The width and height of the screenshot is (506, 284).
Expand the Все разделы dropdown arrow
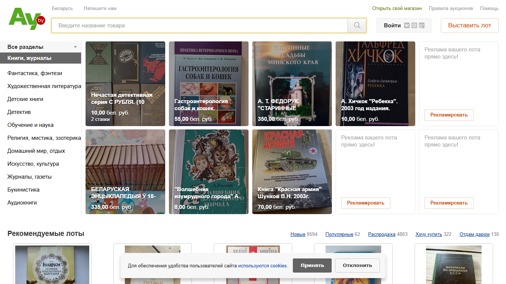75,47
